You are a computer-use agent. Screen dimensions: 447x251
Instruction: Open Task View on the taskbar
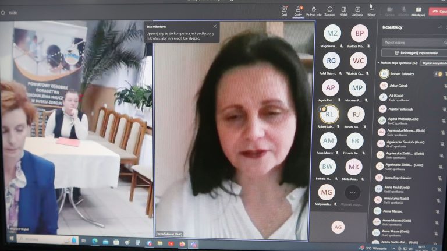[x=84, y=241]
